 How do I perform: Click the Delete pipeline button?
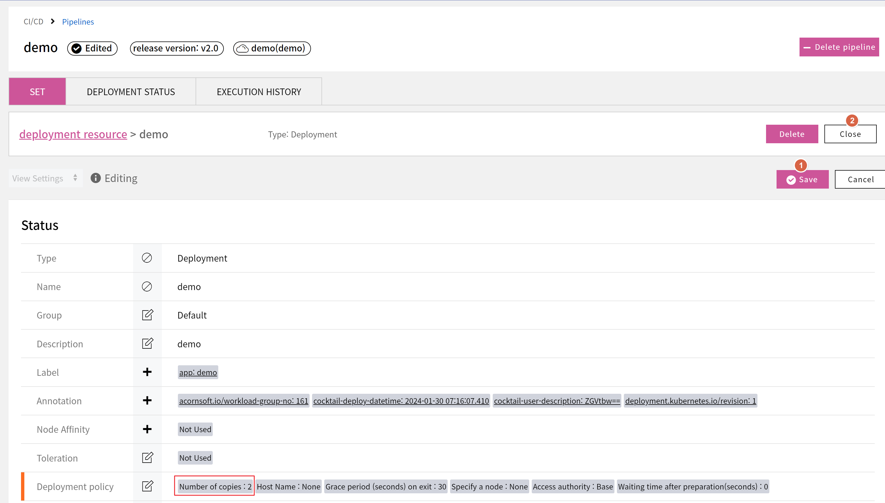(839, 47)
